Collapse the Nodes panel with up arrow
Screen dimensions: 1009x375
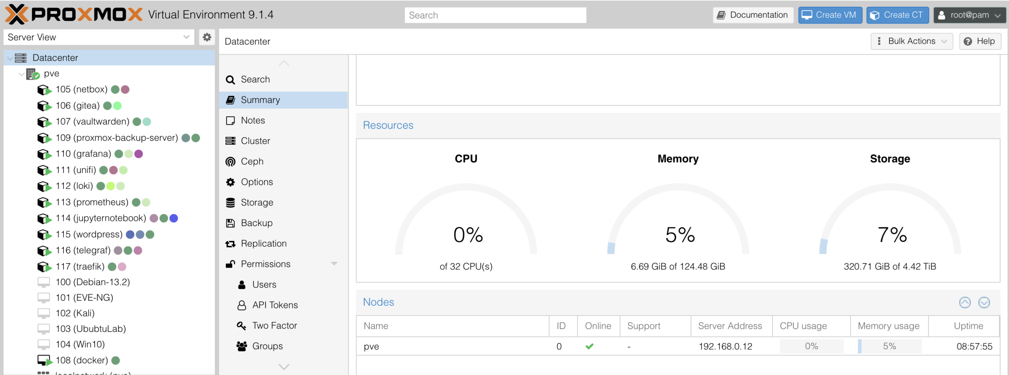[964, 302]
